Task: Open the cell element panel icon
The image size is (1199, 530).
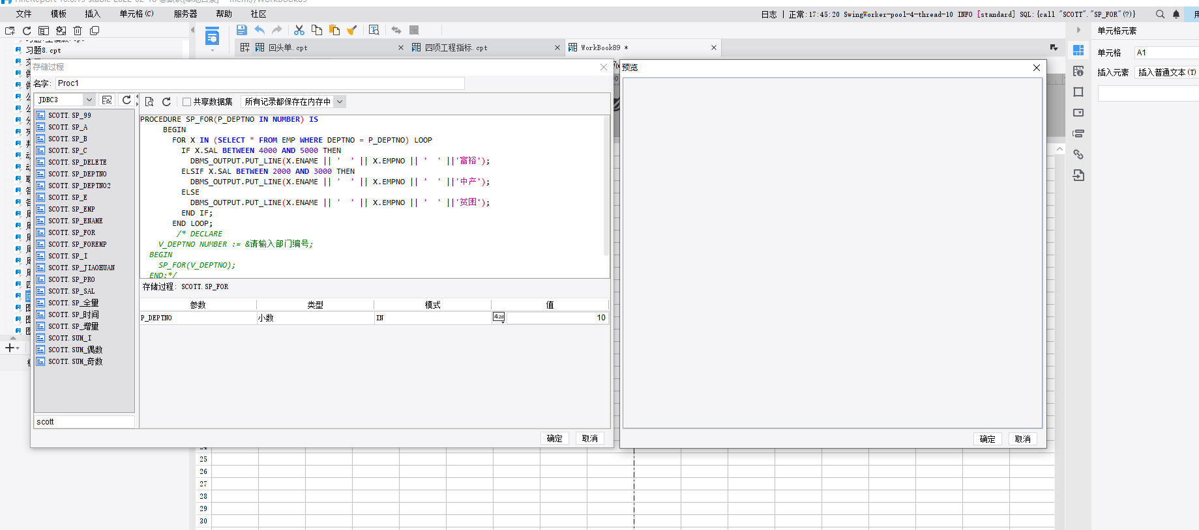Action: click(1078, 50)
